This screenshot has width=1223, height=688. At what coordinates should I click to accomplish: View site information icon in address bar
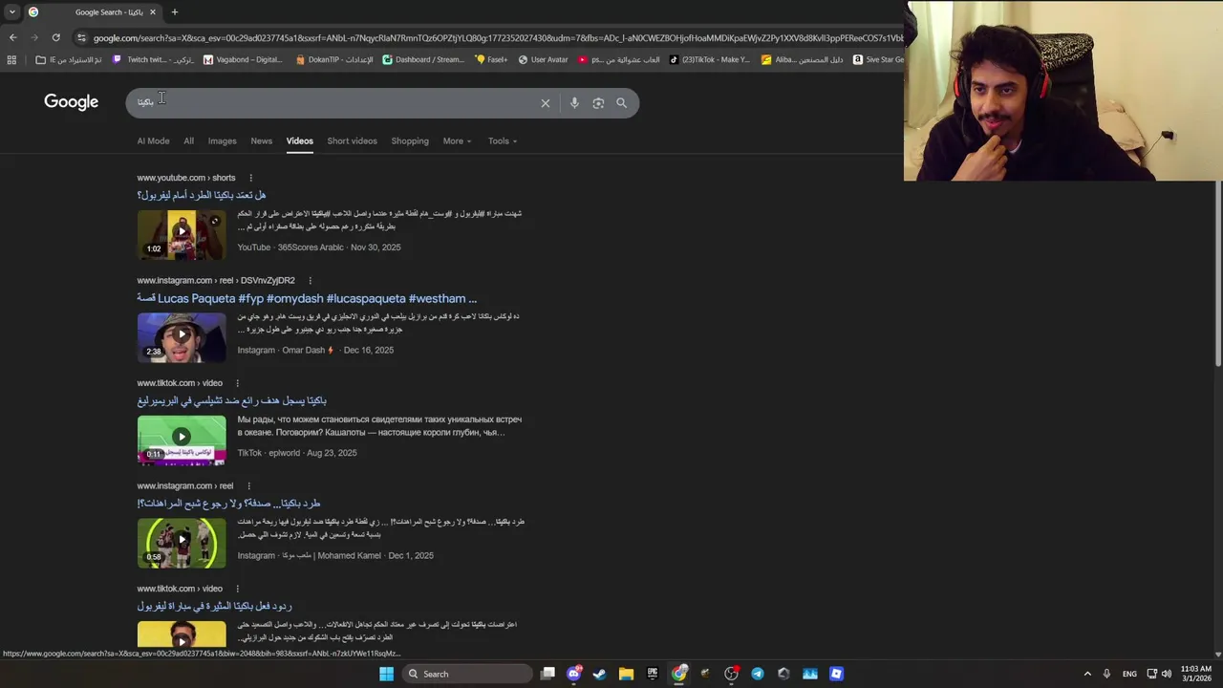[81, 37]
